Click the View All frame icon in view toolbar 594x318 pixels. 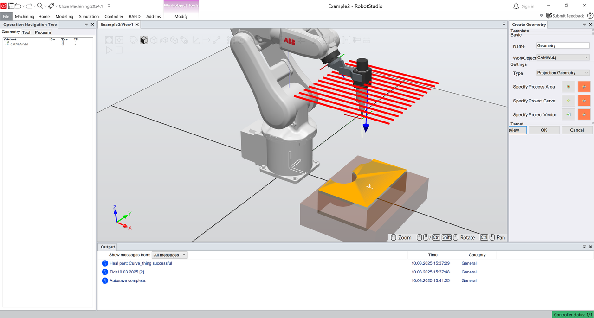pyautogui.click(x=109, y=40)
